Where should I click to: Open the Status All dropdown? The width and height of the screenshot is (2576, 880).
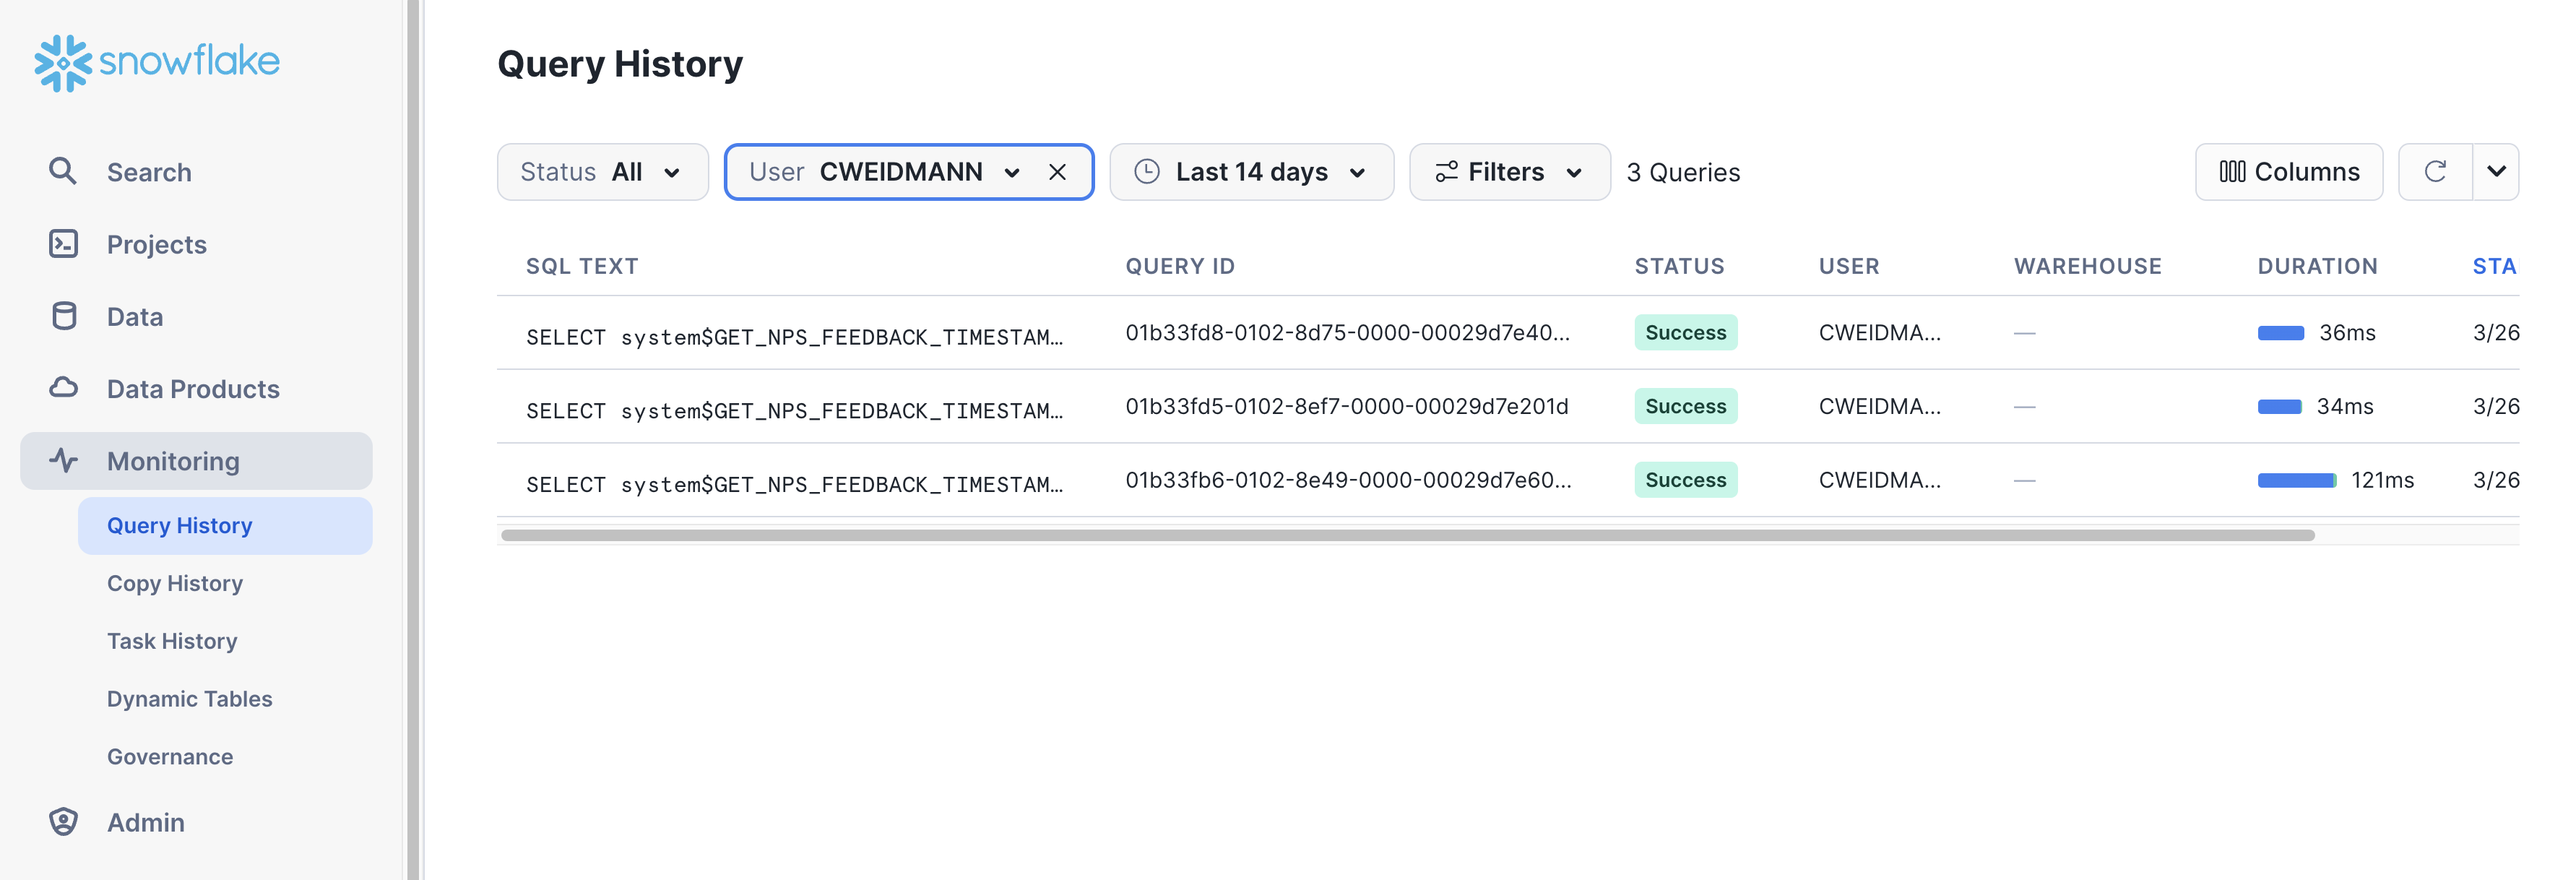pyautogui.click(x=602, y=172)
